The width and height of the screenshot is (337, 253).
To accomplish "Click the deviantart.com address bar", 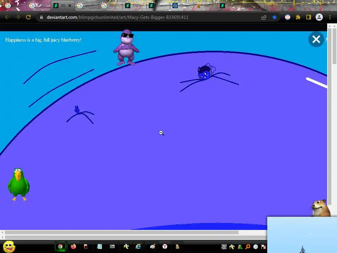I will (117, 17).
